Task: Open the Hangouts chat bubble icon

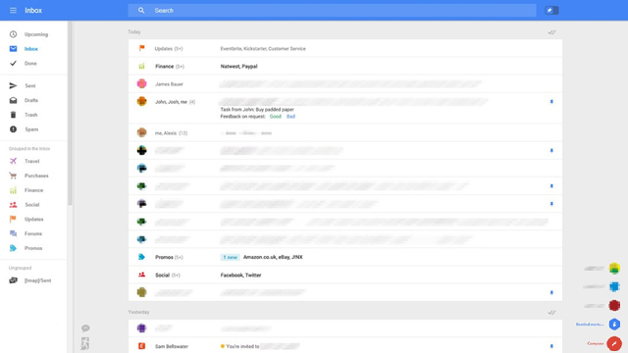Action: [x=85, y=328]
